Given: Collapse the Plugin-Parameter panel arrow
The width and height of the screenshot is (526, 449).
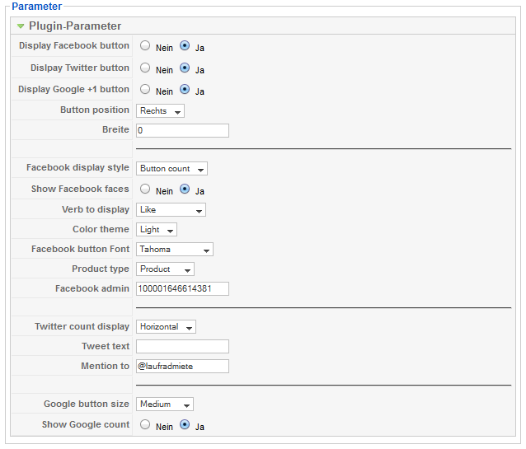Looking at the screenshot, I should (x=21, y=26).
